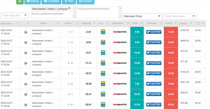Viewport: 210px width, 109px height.
Task: Click the football icon in the 1 - 3 row
Action: click(25, 42)
